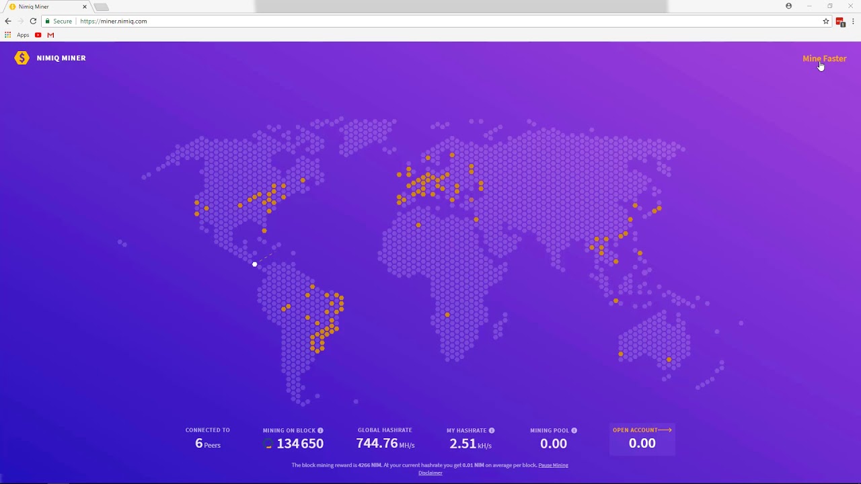Click the browser Back arrow
The height and width of the screenshot is (484, 861).
coord(8,21)
